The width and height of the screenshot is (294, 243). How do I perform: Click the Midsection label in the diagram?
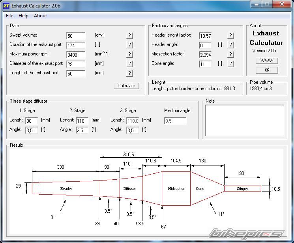coord(176,189)
